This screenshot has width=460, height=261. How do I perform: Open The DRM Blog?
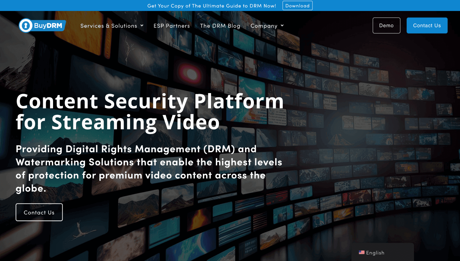point(220,26)
